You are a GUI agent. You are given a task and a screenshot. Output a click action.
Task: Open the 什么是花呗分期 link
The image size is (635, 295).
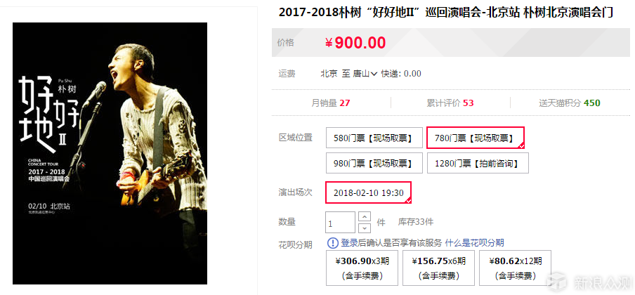click(475, 243)
